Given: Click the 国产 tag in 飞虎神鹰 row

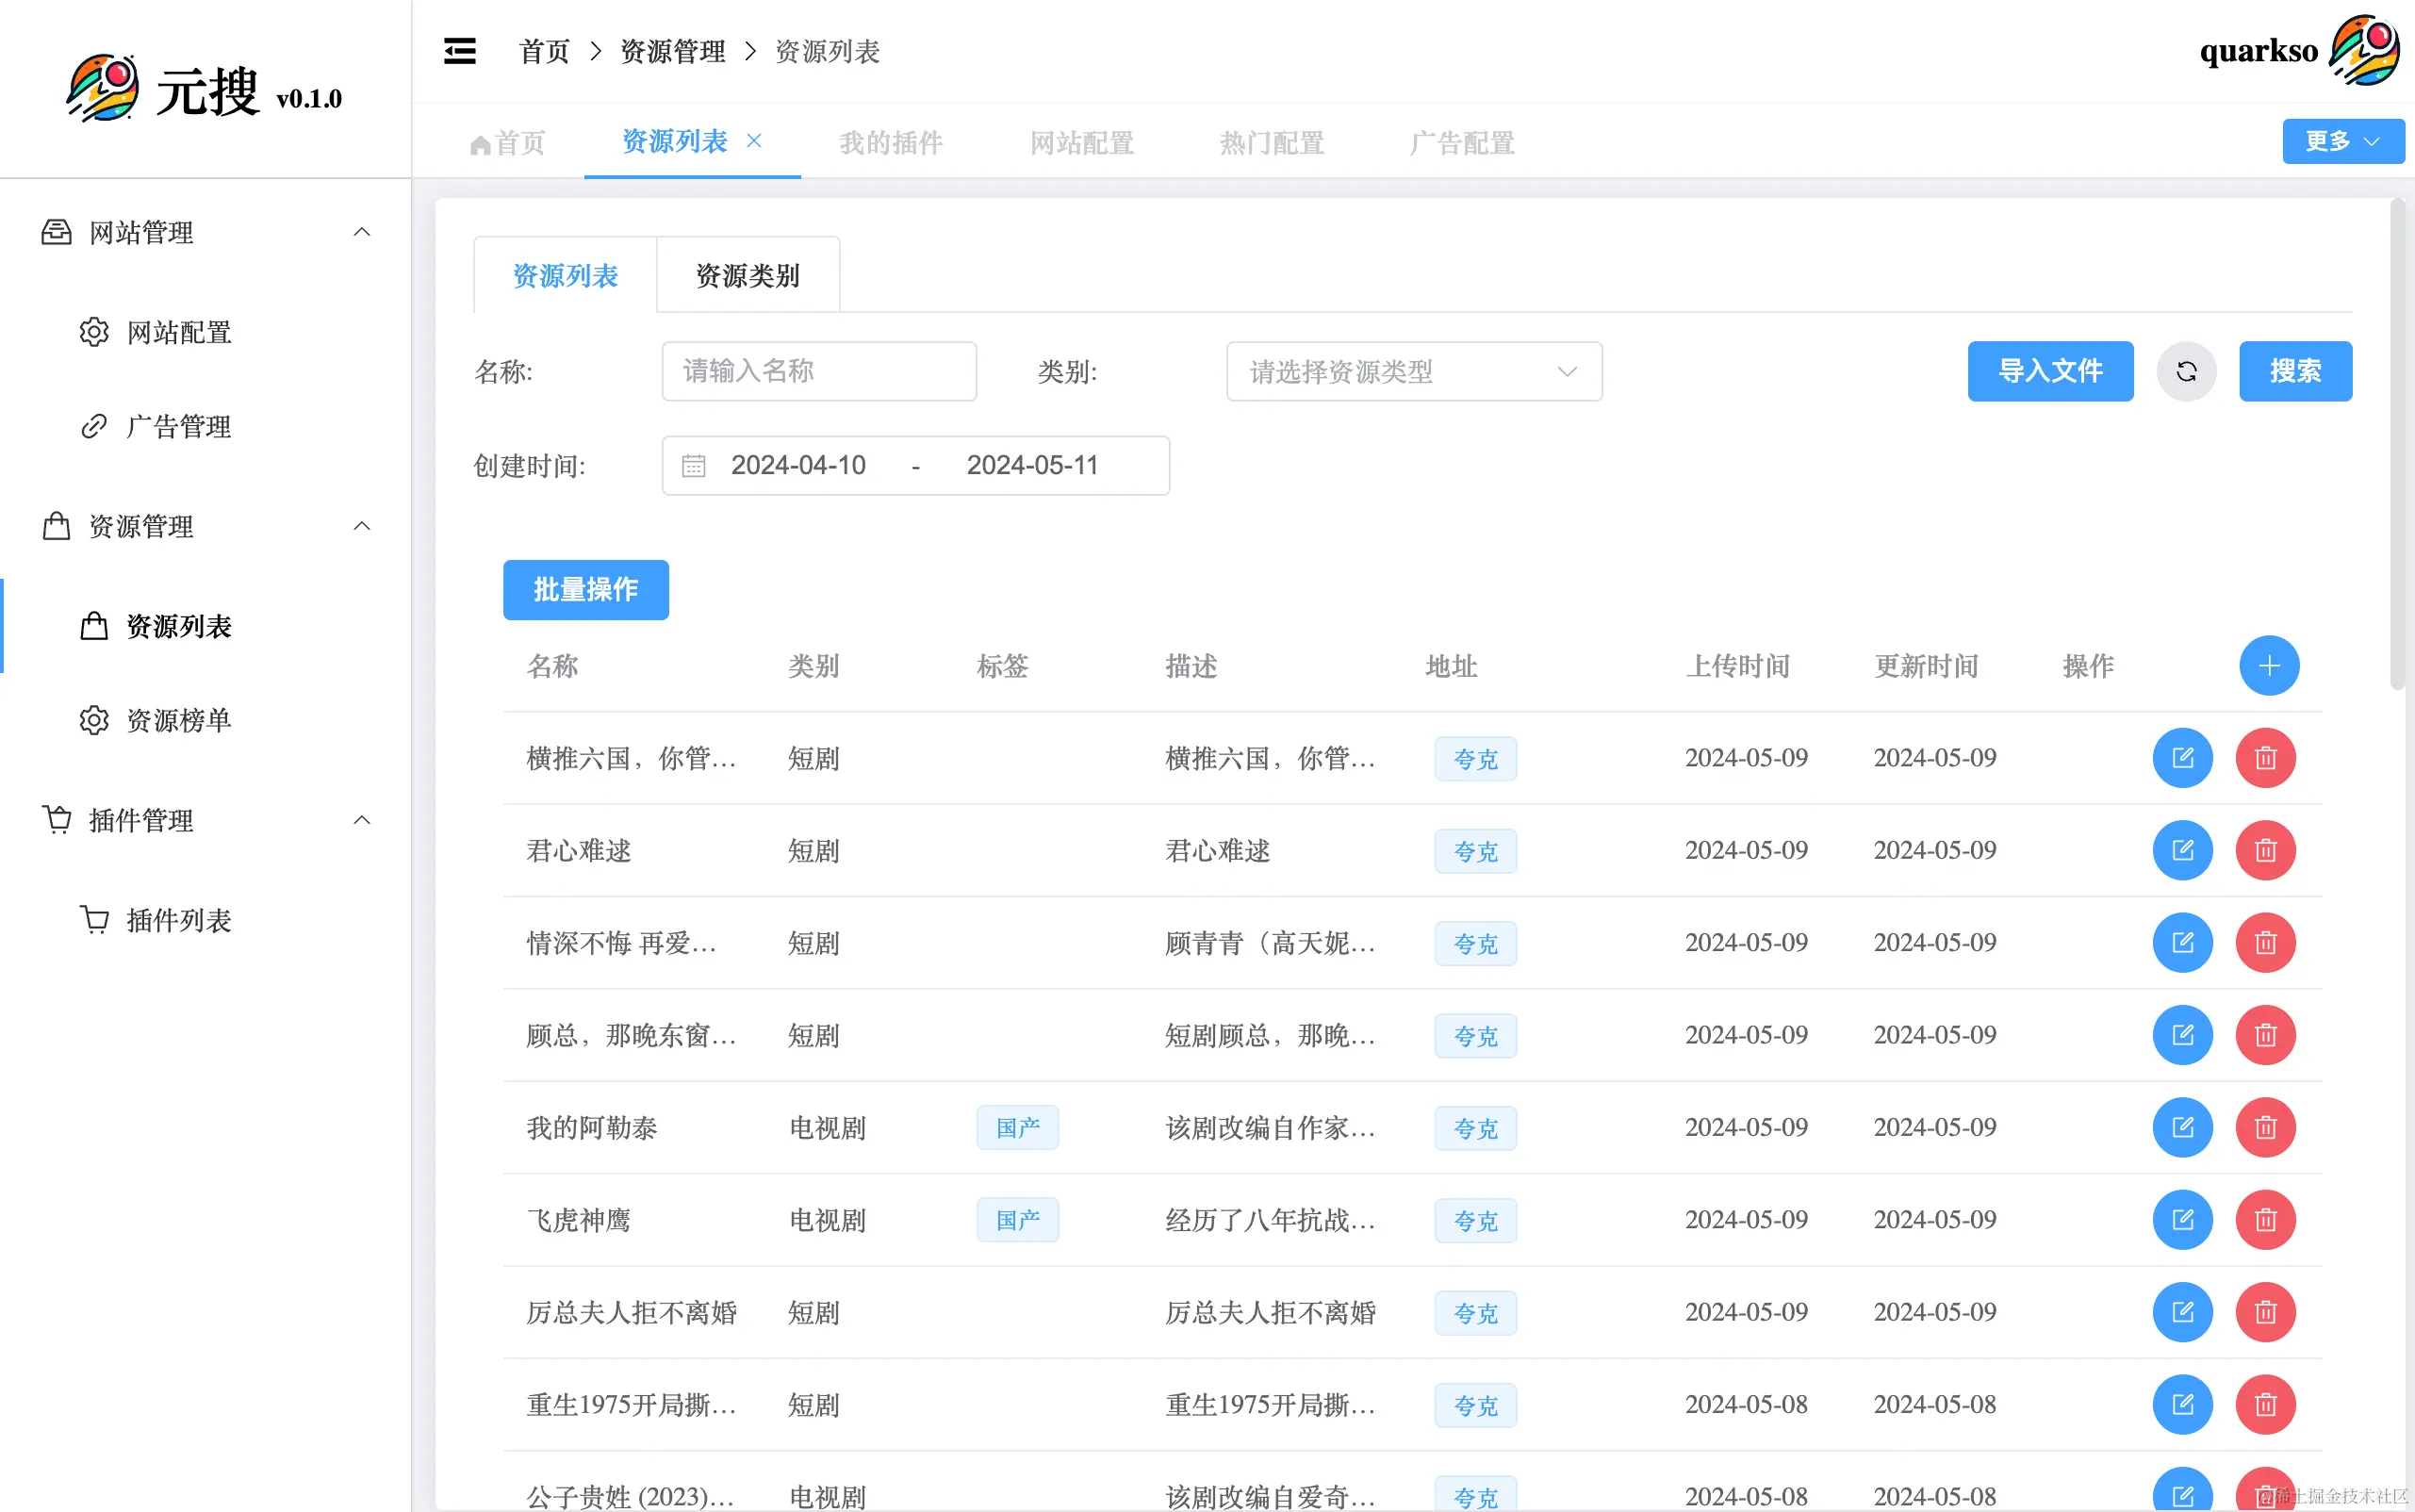Looking at the screenshot, I should click(x=1017, y=1220).
